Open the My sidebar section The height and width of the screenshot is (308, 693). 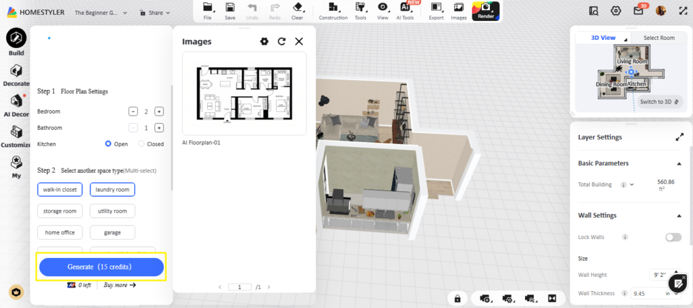[x=16, y=167]
